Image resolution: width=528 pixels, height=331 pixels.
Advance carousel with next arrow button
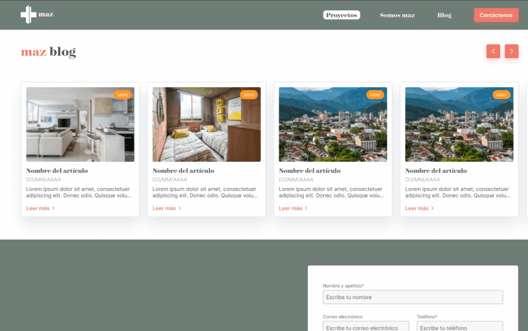(x=511, y=51)
